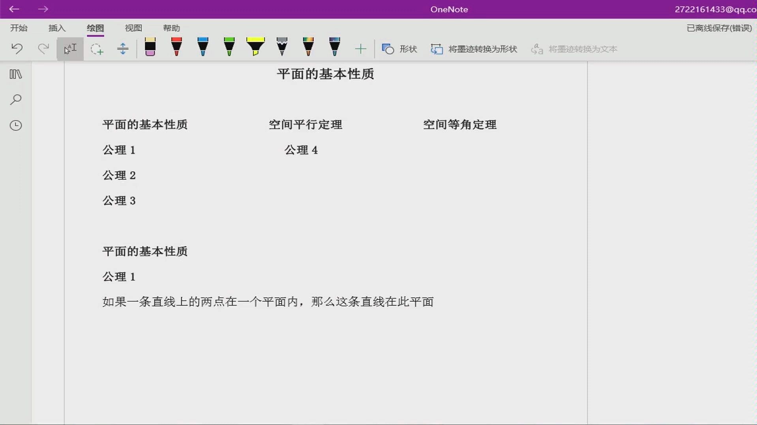Image resolution: width=757 pixels, height=425 pixels.
Task: Switch to the 帮助 tab
Action: point(171,28)
